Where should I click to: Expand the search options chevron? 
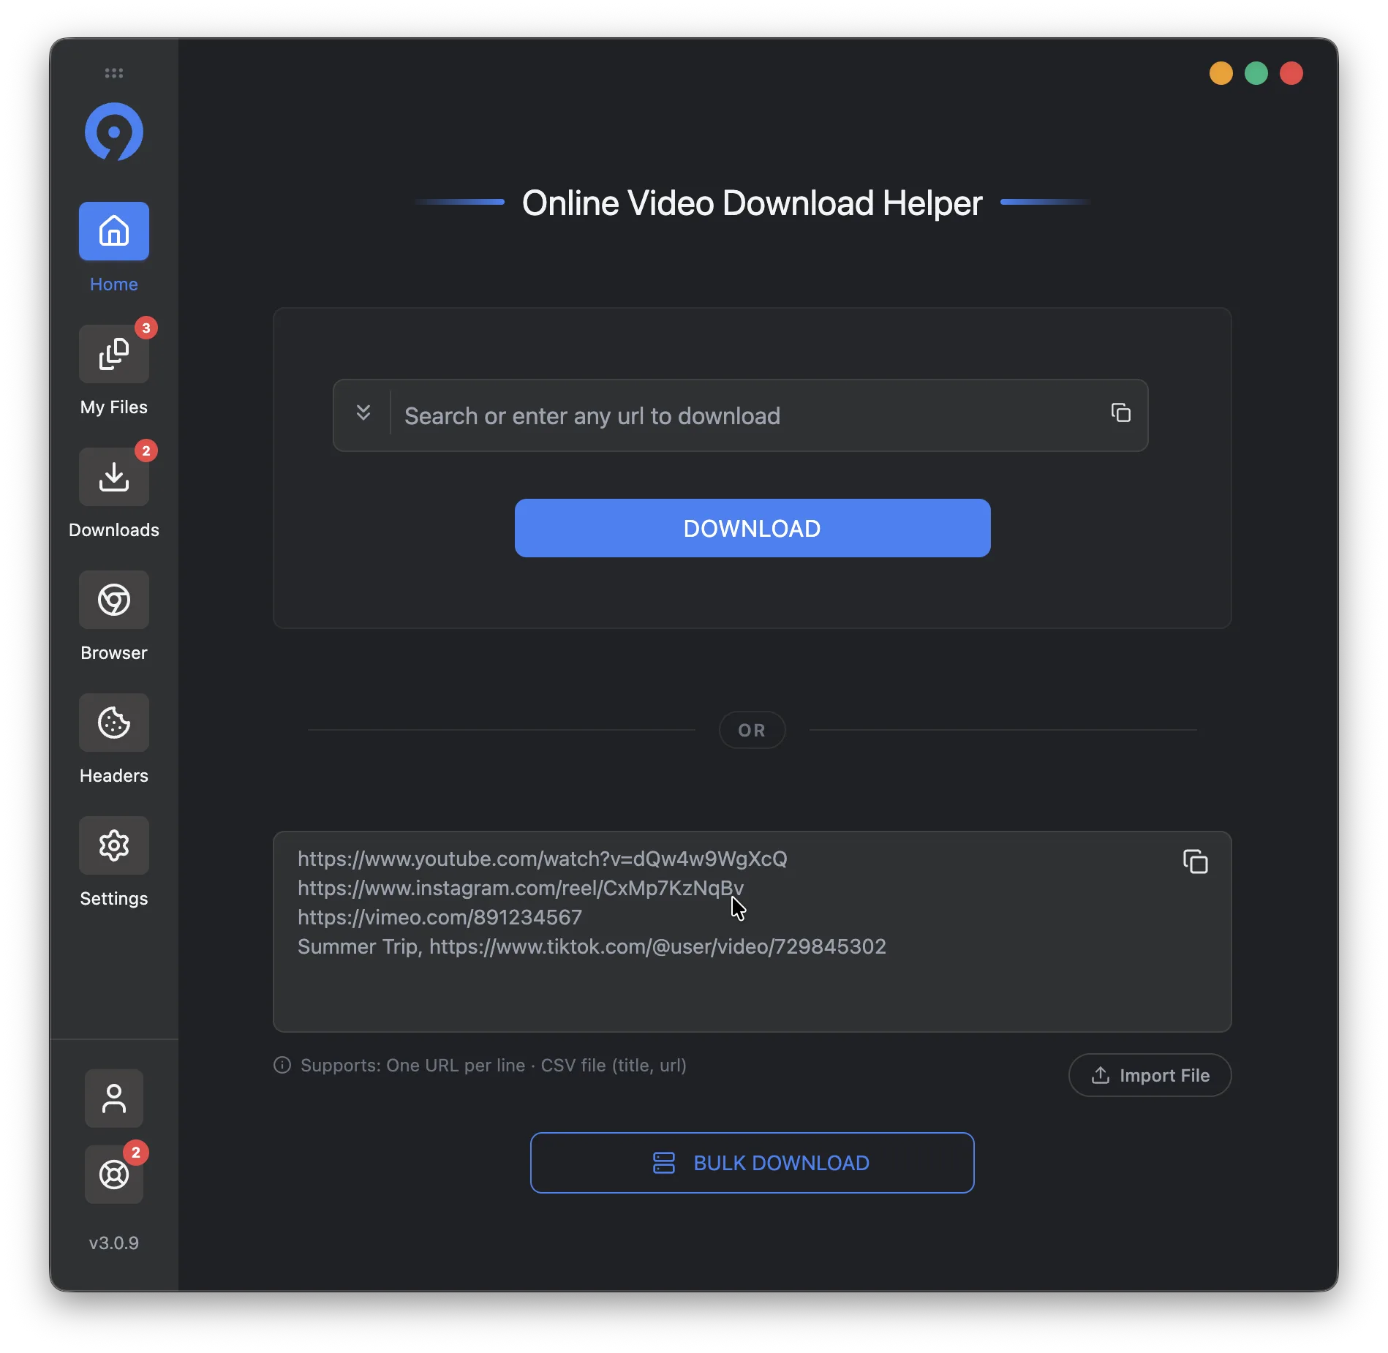pos(363,414)
